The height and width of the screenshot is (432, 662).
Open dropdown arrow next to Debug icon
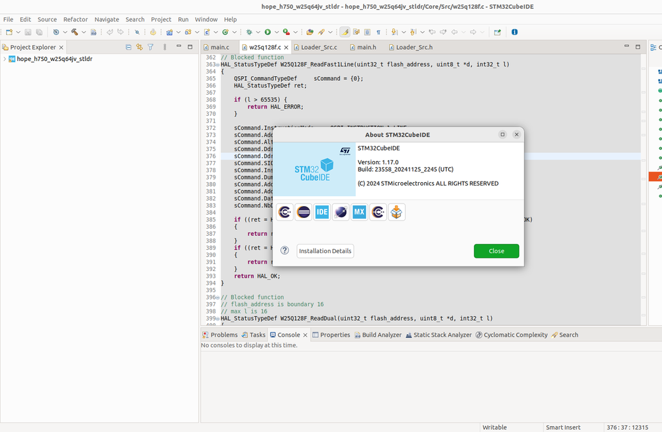pos(258,32)
